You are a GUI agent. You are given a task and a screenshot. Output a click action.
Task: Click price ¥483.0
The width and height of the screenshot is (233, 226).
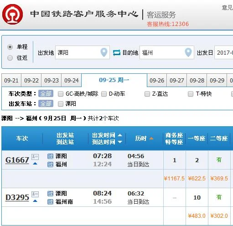[197, 216]
